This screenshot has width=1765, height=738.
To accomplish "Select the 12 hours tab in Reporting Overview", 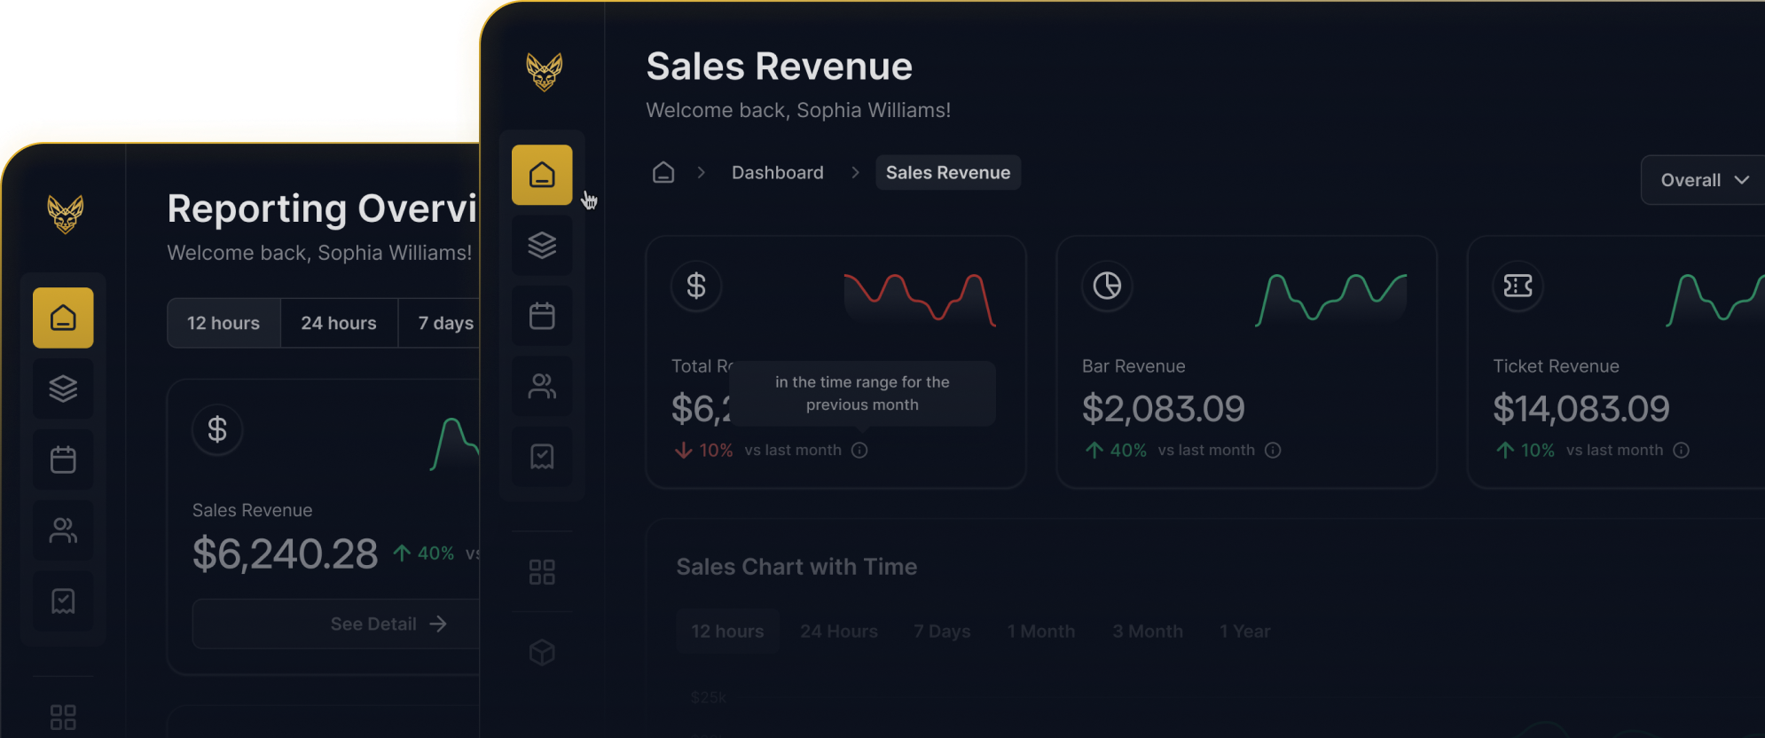I will click(x=224, y=323).
